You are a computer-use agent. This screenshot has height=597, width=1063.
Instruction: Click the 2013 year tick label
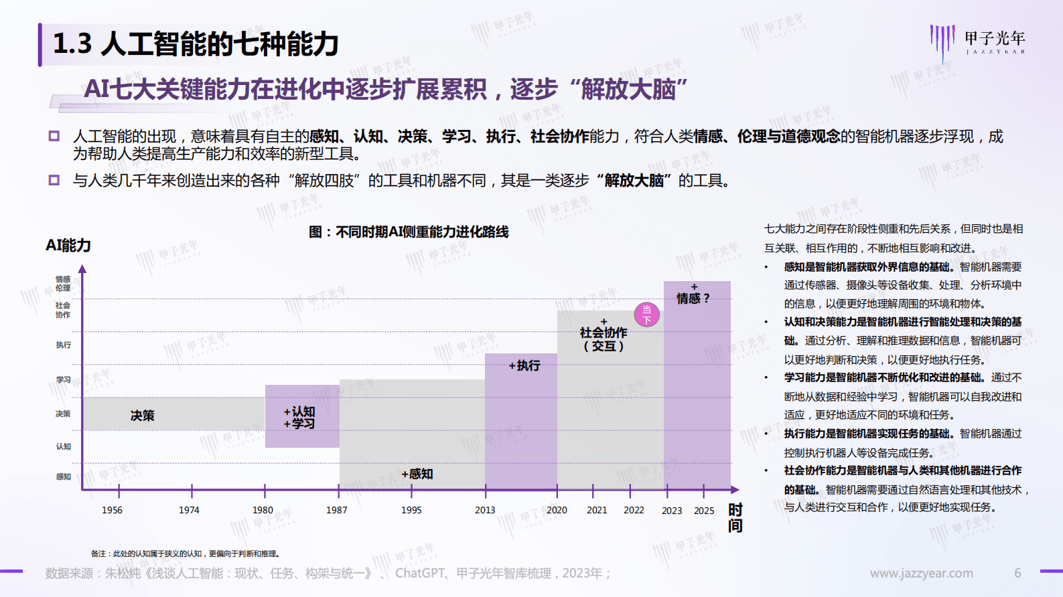pos(485,510)
